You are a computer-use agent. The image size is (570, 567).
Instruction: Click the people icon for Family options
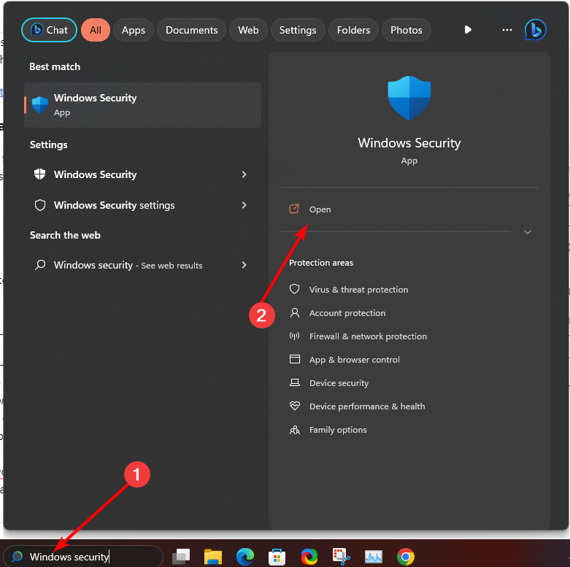click(x=294, y=430)
